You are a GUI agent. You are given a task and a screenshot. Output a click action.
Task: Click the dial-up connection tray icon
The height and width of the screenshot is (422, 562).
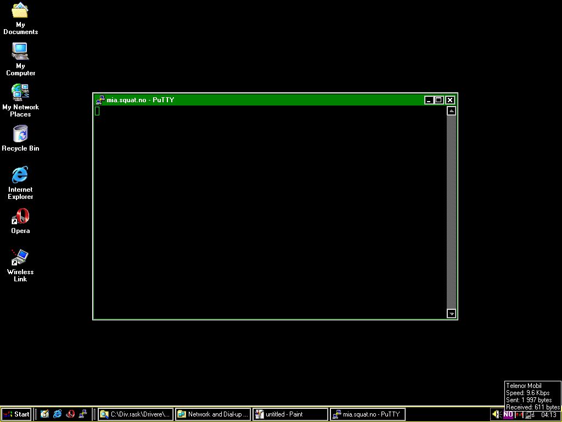pyautogui.click(x=530, y=415)
